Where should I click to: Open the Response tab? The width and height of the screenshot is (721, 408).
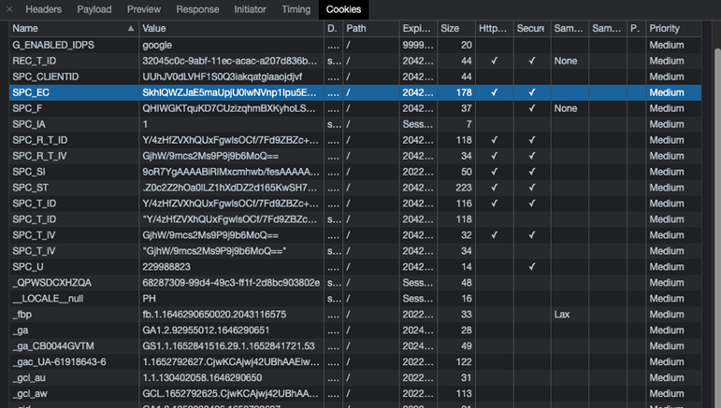click(197, 9)
